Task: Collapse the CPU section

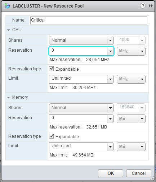Action: pos(8,30)
